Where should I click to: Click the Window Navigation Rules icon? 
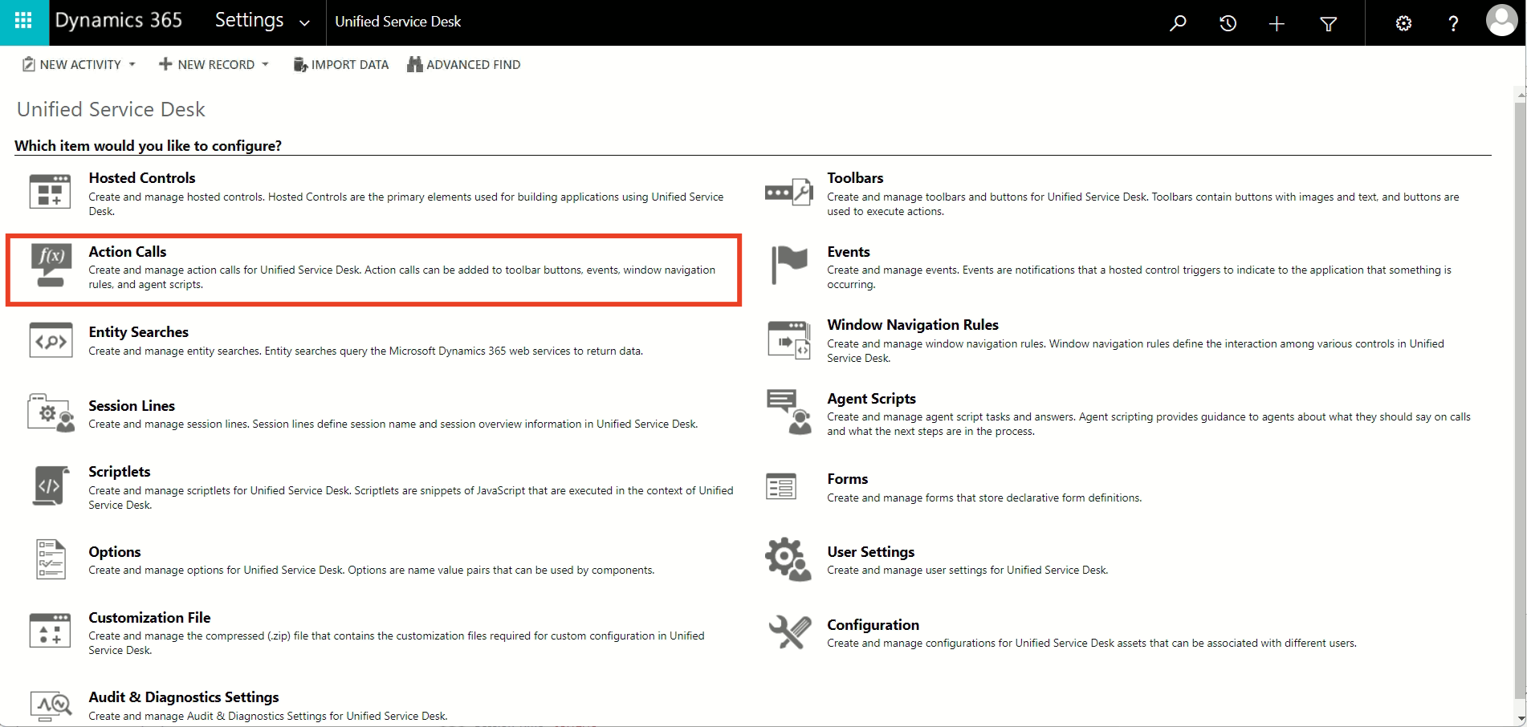click(788, 339)
